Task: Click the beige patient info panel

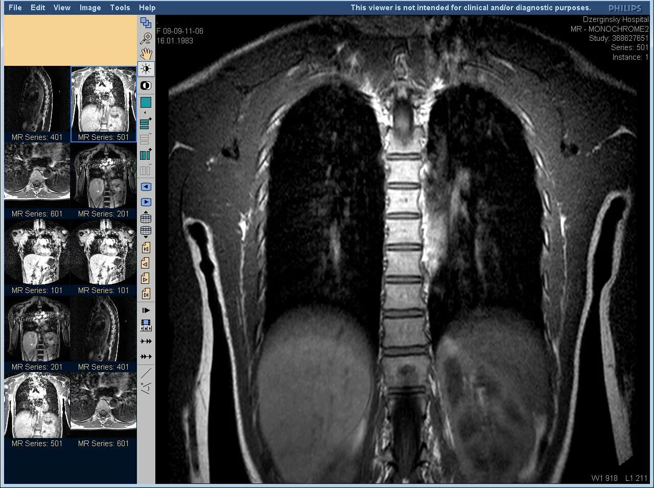Action: tap(70, 40)
